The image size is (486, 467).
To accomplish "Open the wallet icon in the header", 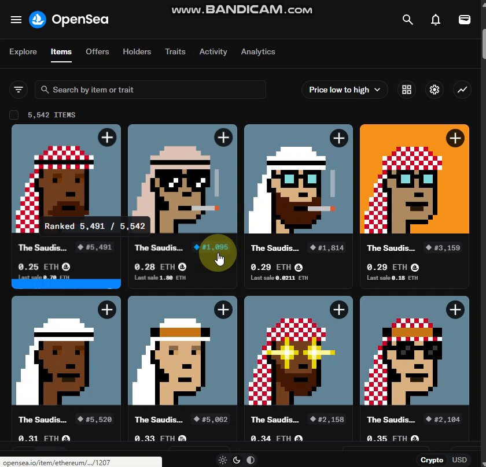I will pos(464,20).
